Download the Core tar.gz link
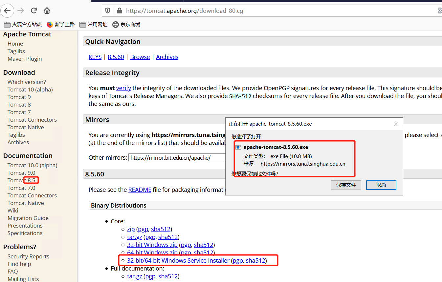 [x=135, y=237]
